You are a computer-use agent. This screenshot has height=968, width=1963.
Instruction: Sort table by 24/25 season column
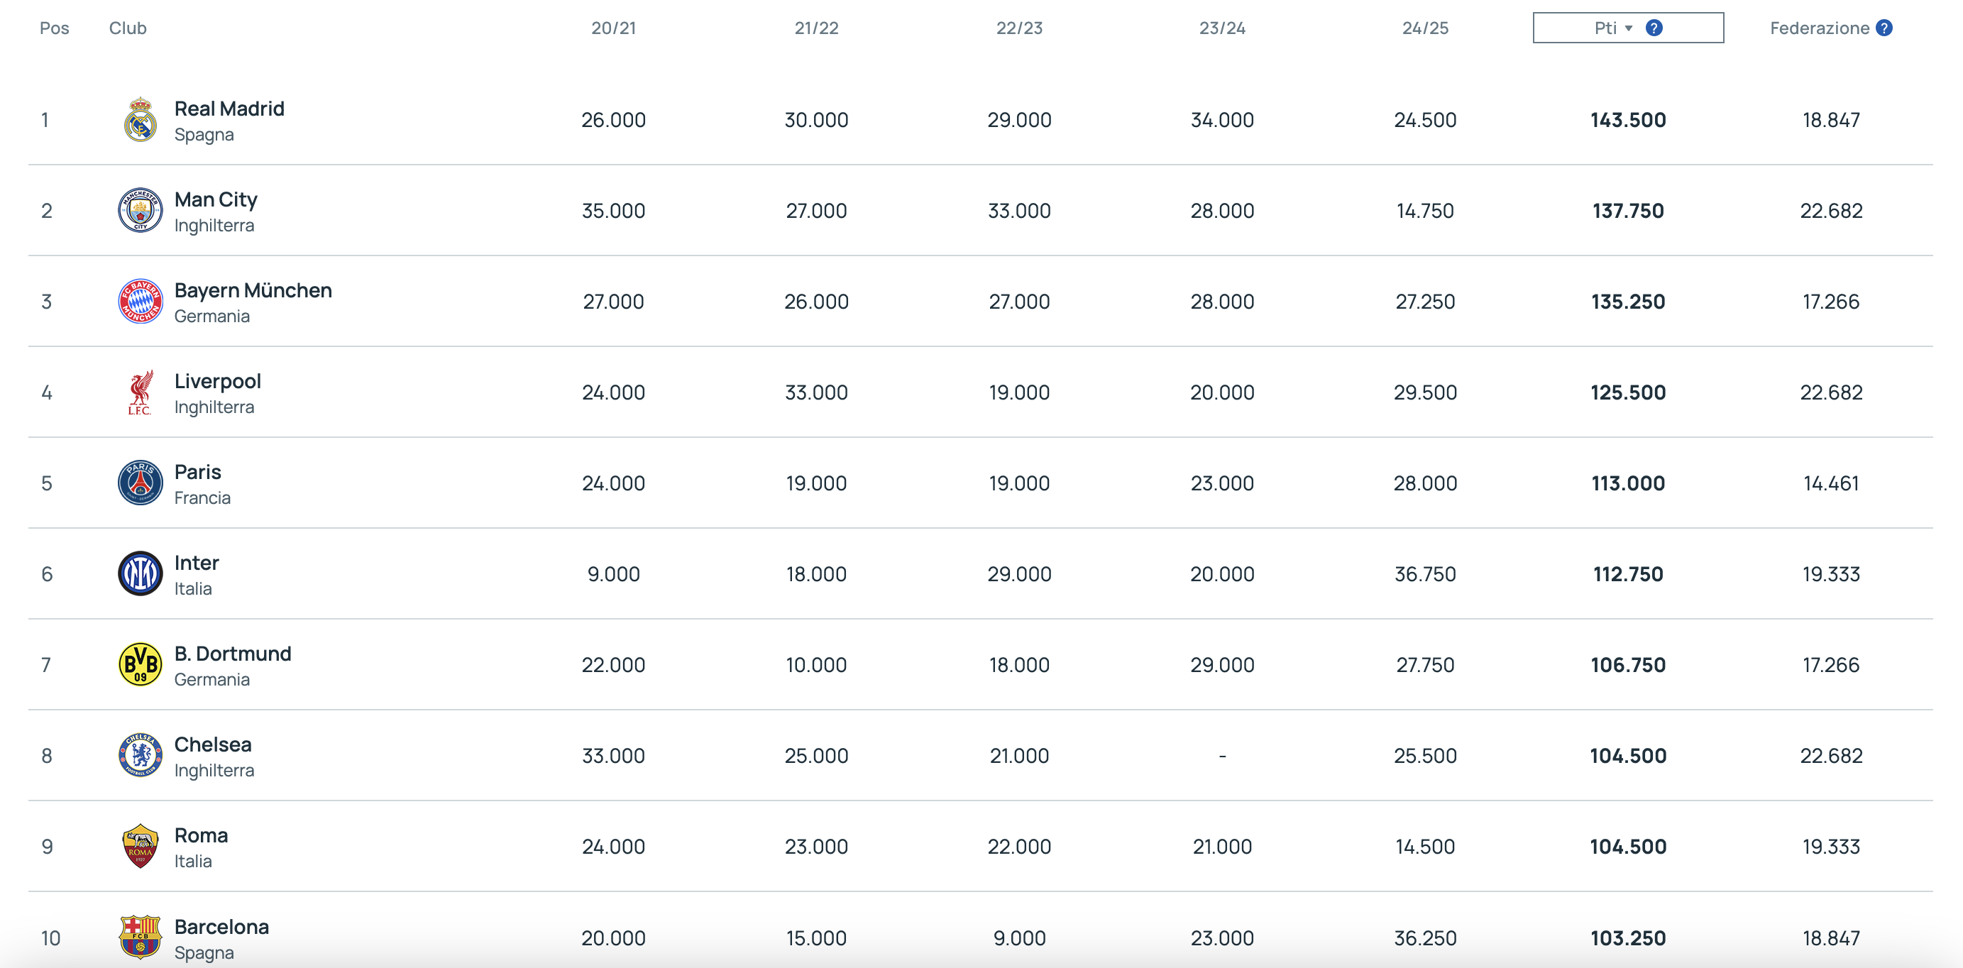tap(1425, 28)
